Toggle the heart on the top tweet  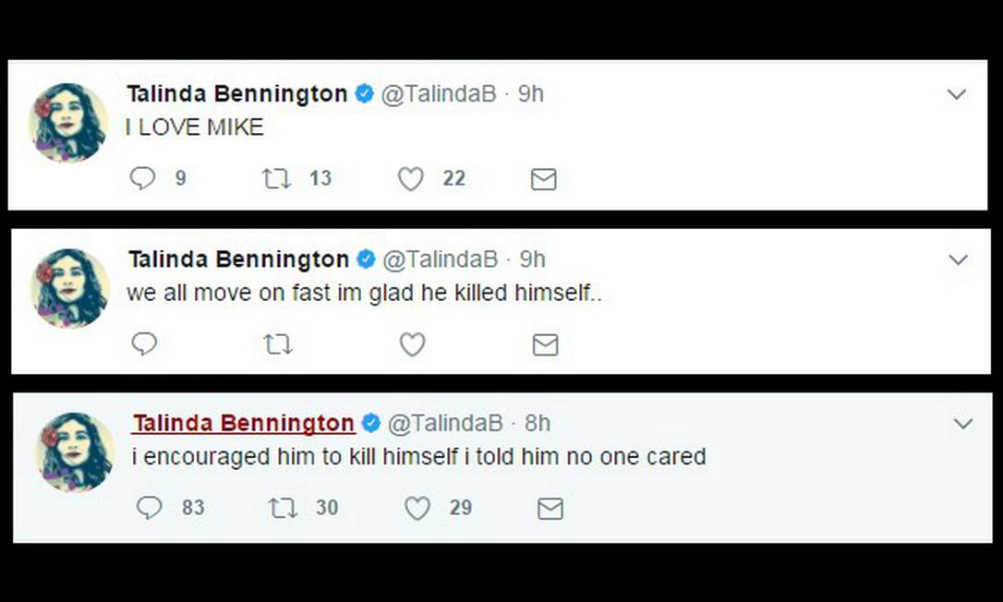click(x=409, y=178)
